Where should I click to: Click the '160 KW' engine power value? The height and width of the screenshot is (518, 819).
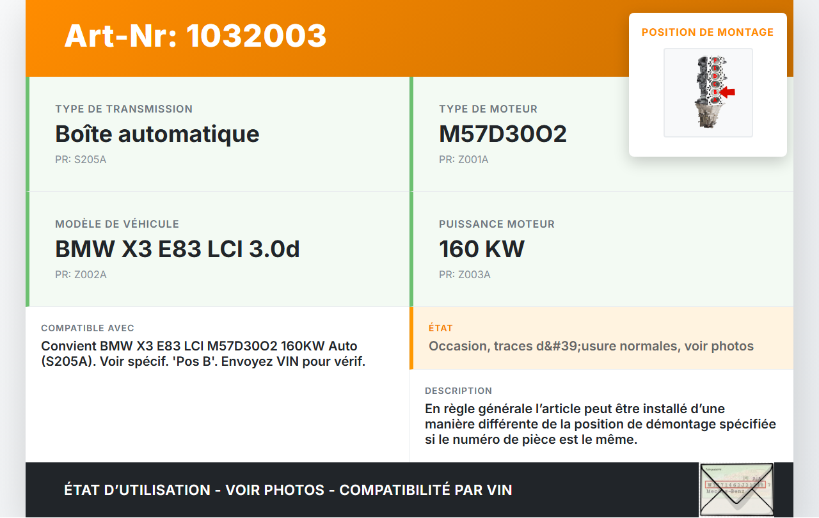coord(482,249)
